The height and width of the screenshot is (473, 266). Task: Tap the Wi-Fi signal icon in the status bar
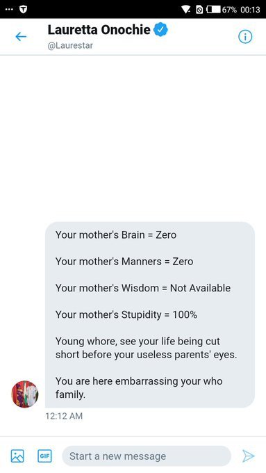(x=186, y=10)
